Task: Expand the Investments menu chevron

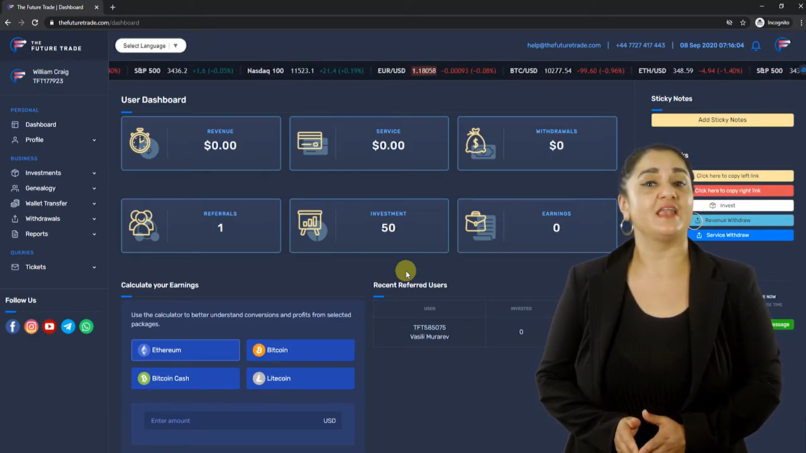Action: click(x=94, y=173)
